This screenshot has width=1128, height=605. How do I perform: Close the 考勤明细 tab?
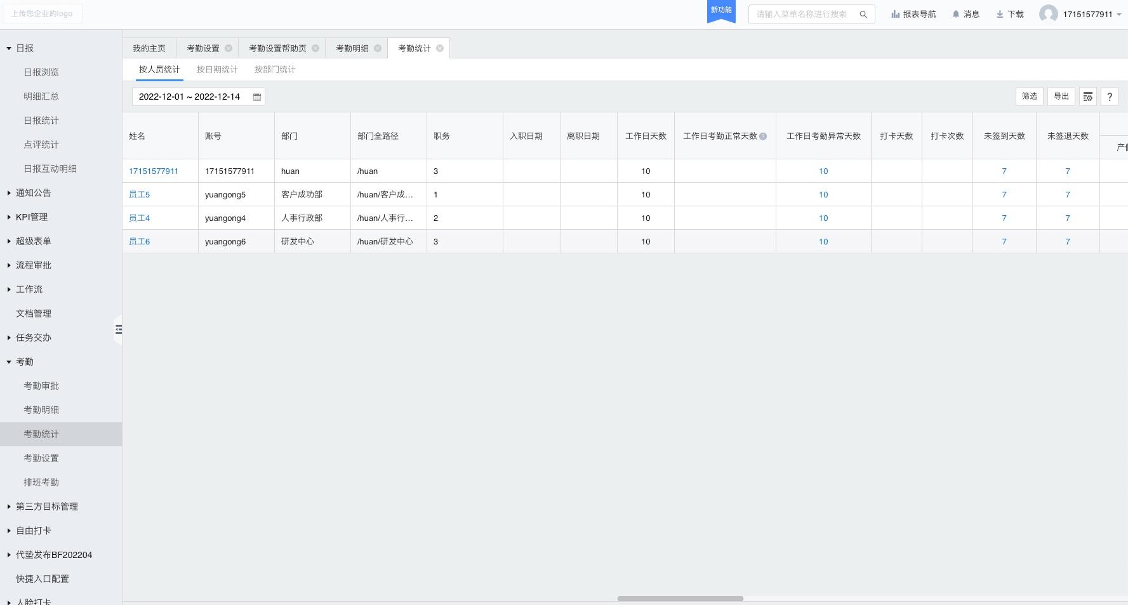coord(378,48)
